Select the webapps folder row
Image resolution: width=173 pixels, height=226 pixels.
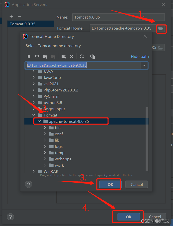(x=86, y=159)
